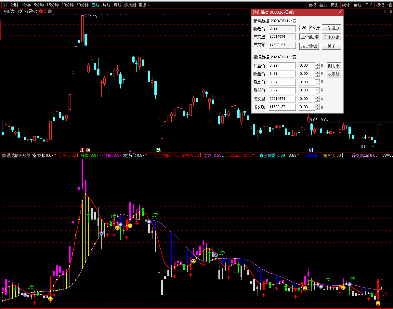Focus the editable 收盘价 field in 推演数据
Image resolution: width=393 pixels, height=309 pixels.
tap(282, 74)
